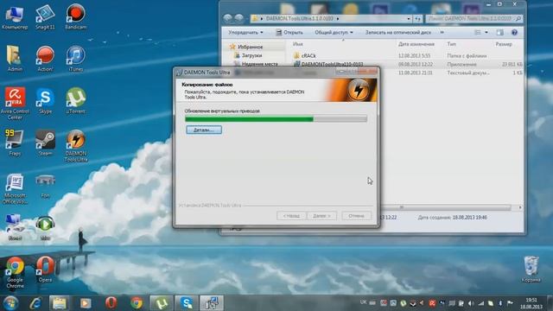Switch to Skype taskbar button

click(187, 303)
